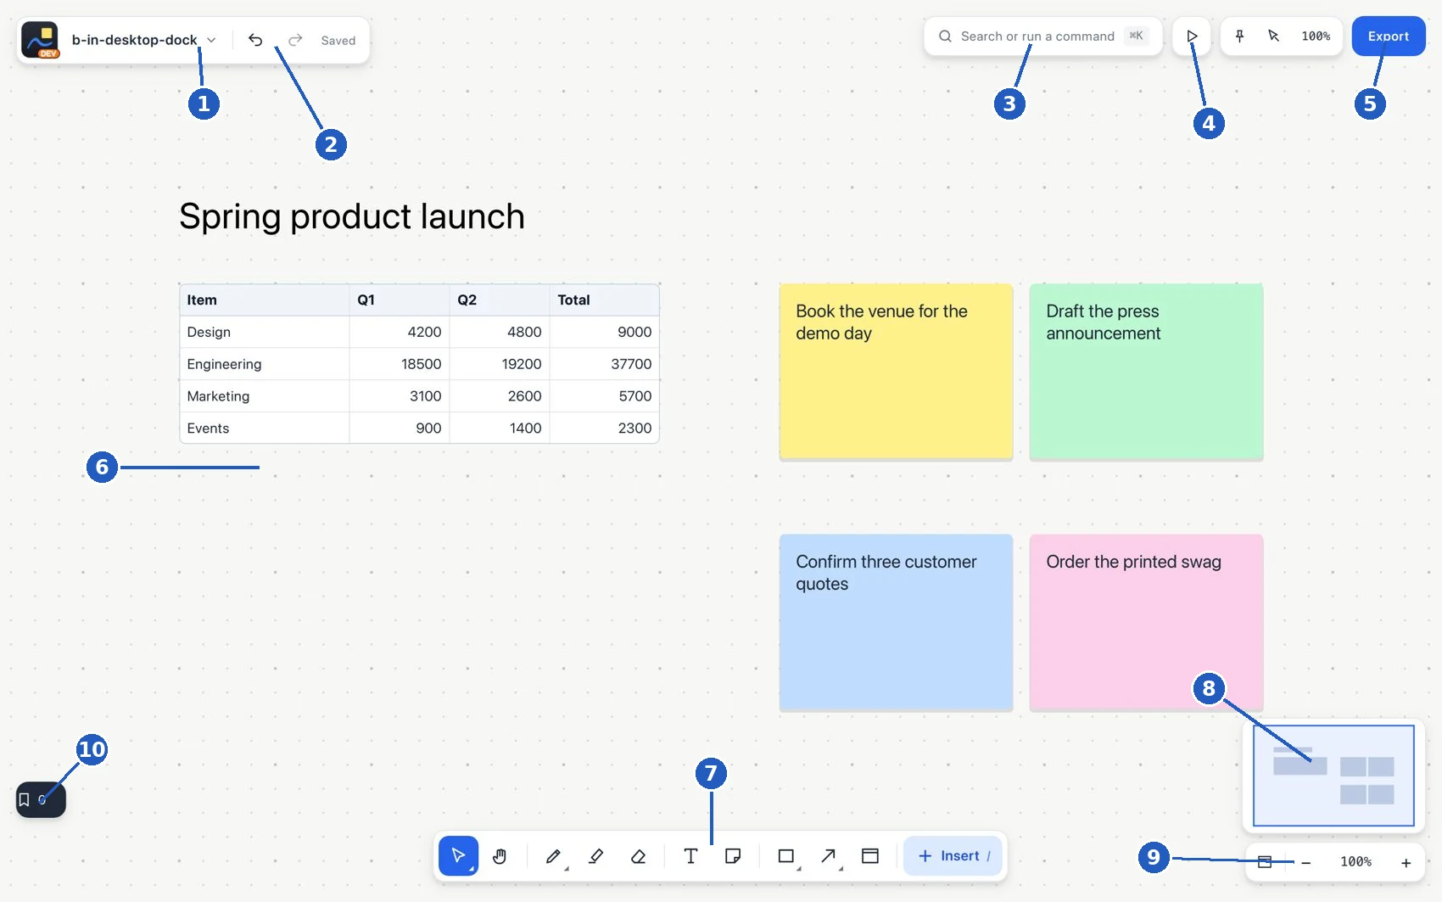Select the pink 'Order the printed swag' note
The height and width of the screenshot is (902, 1442).
pos(1146,622)
